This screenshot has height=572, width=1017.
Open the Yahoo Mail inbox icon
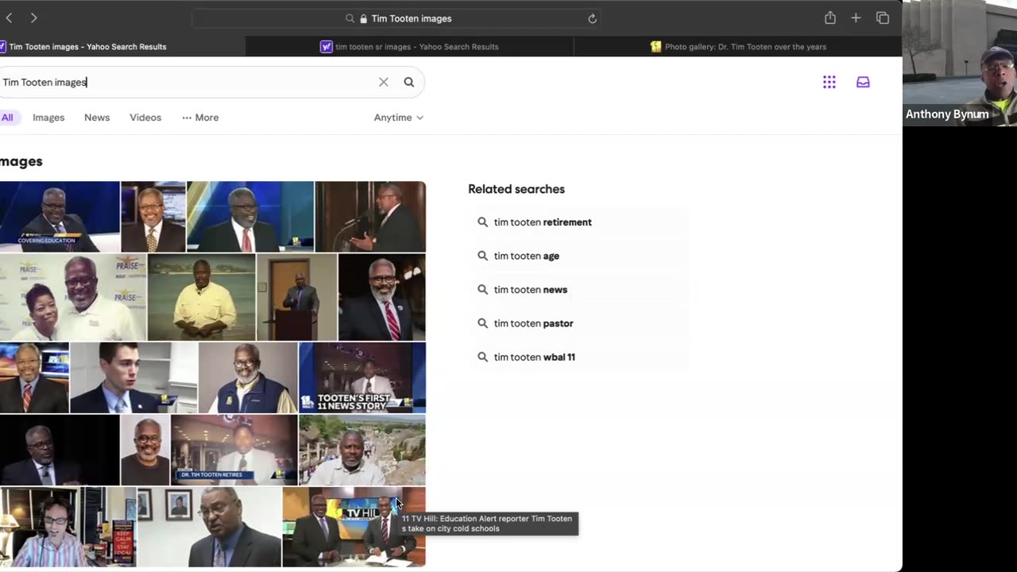863,82
